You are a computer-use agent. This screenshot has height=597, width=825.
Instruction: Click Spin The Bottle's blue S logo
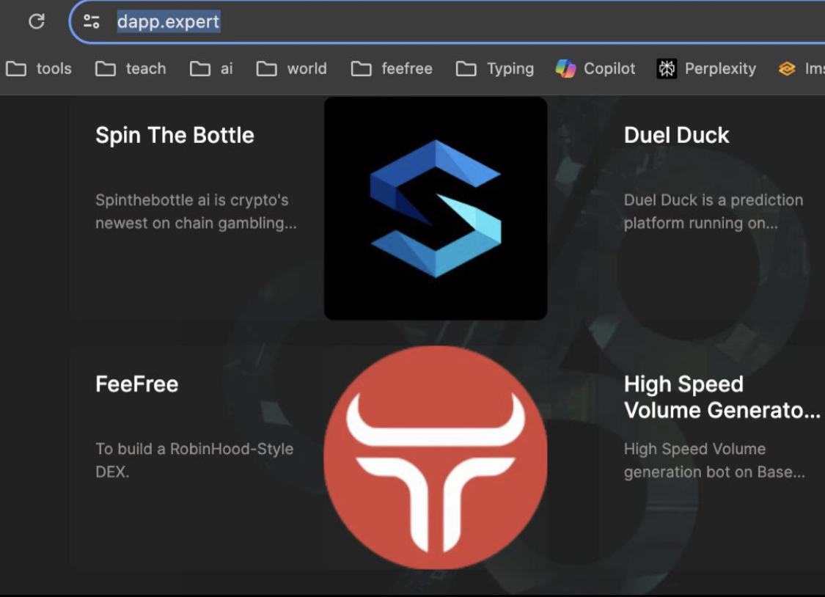pyautogui.click(x=435, y=208)
